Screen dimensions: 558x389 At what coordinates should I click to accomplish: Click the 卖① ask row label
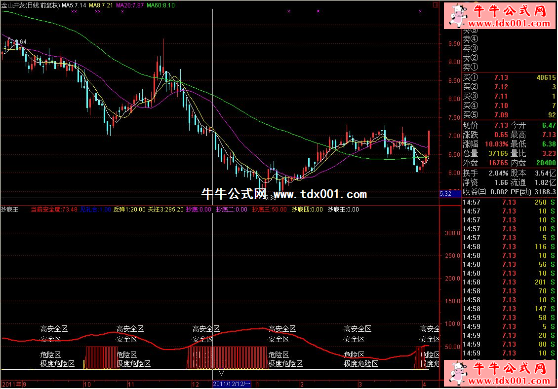coord(471,67)
